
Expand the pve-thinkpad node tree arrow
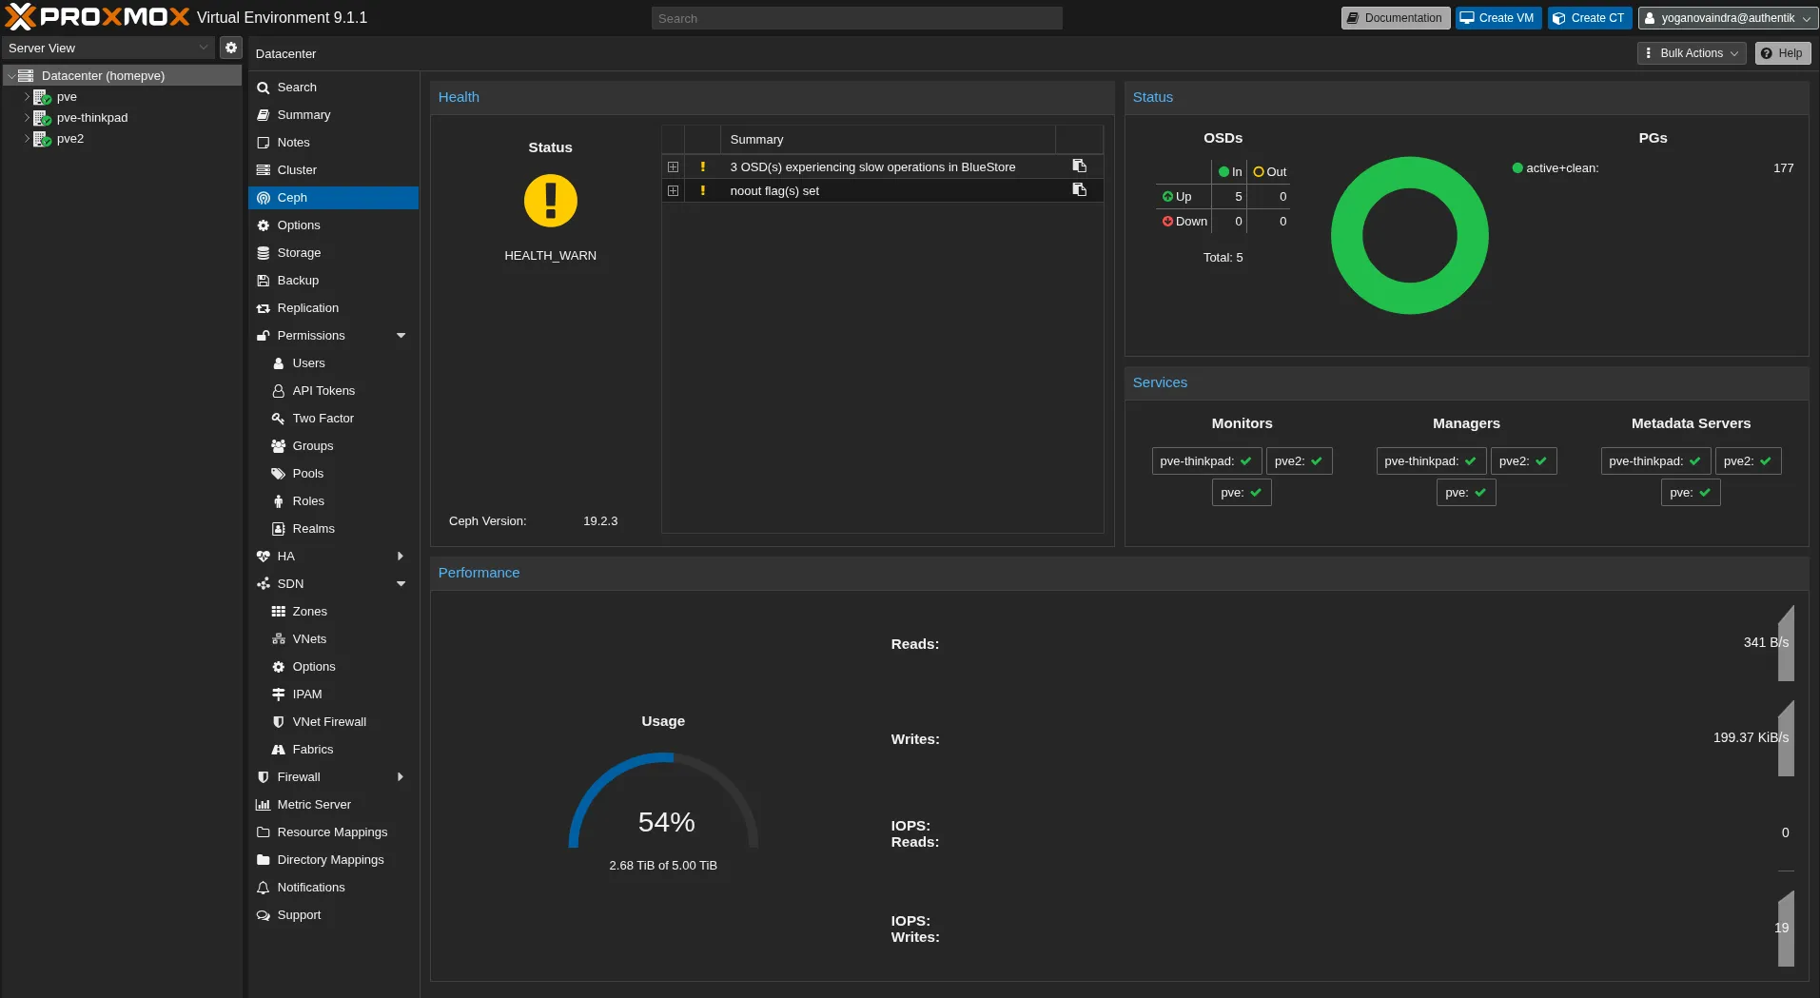point(27,117)
